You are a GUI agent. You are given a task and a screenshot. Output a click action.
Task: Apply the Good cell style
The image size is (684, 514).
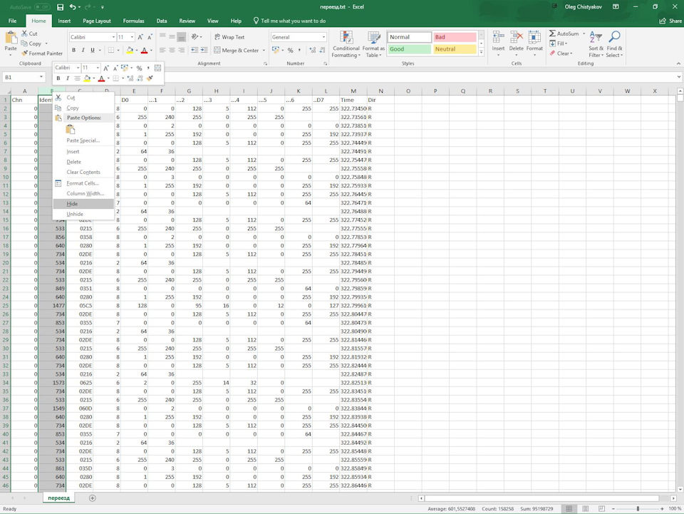(x=409, y=49)
